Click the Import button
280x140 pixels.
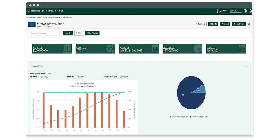pyautogui.click(x=225, y=24)
